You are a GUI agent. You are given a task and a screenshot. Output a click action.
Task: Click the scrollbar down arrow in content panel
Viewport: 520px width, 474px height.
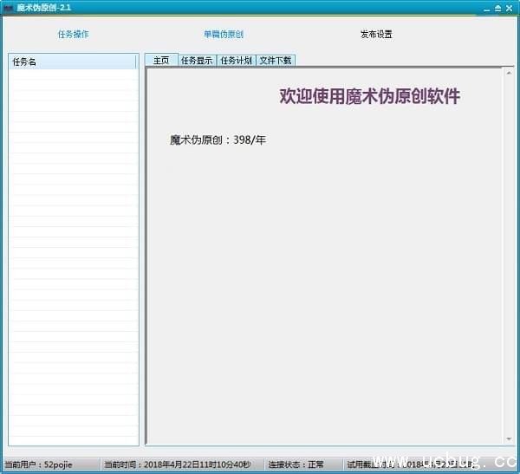(508, 438)
